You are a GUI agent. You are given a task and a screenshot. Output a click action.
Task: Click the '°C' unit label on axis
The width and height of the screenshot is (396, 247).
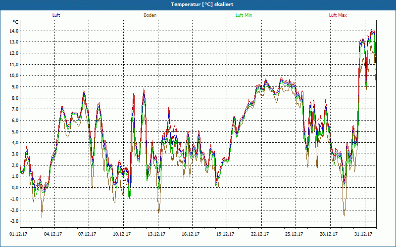pyautogui.click(x=16, y=22)
